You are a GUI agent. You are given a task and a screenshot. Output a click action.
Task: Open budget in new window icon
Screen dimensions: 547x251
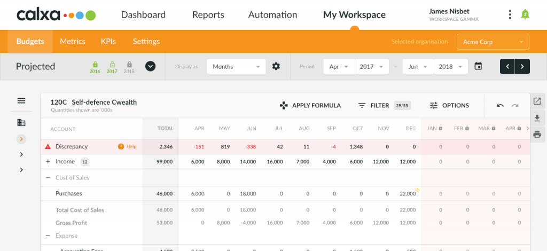pyautogui.click(x=537, y=101)
